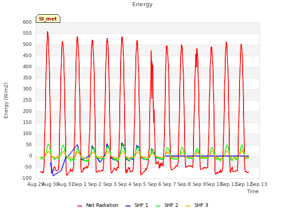Toggle the SHF 1 legend entry
Screen dimensions: 286x214
(137, 205)
